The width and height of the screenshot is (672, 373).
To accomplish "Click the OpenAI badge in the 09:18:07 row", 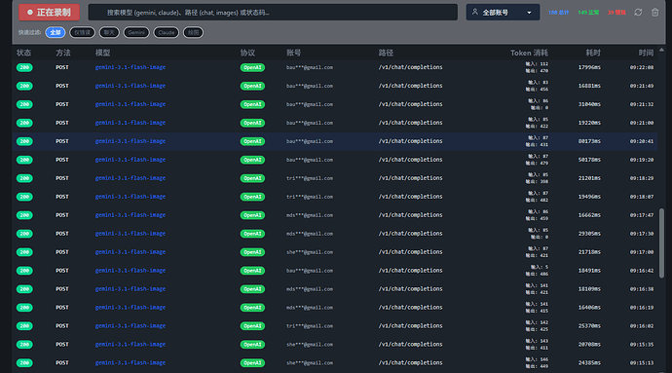I will (252, 197).
